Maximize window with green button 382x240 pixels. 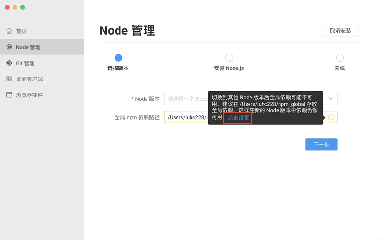tap(23, 7)
